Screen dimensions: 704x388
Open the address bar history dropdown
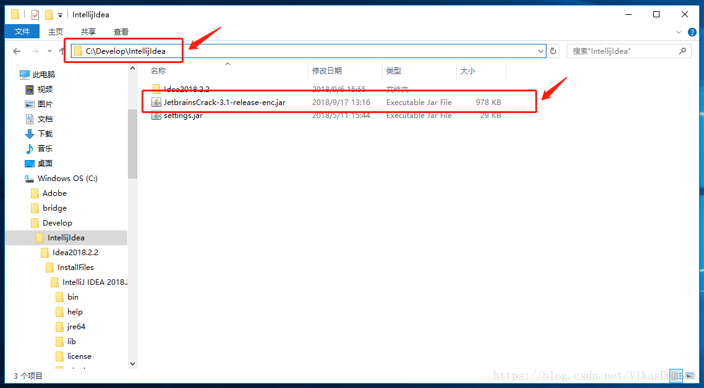541,51
